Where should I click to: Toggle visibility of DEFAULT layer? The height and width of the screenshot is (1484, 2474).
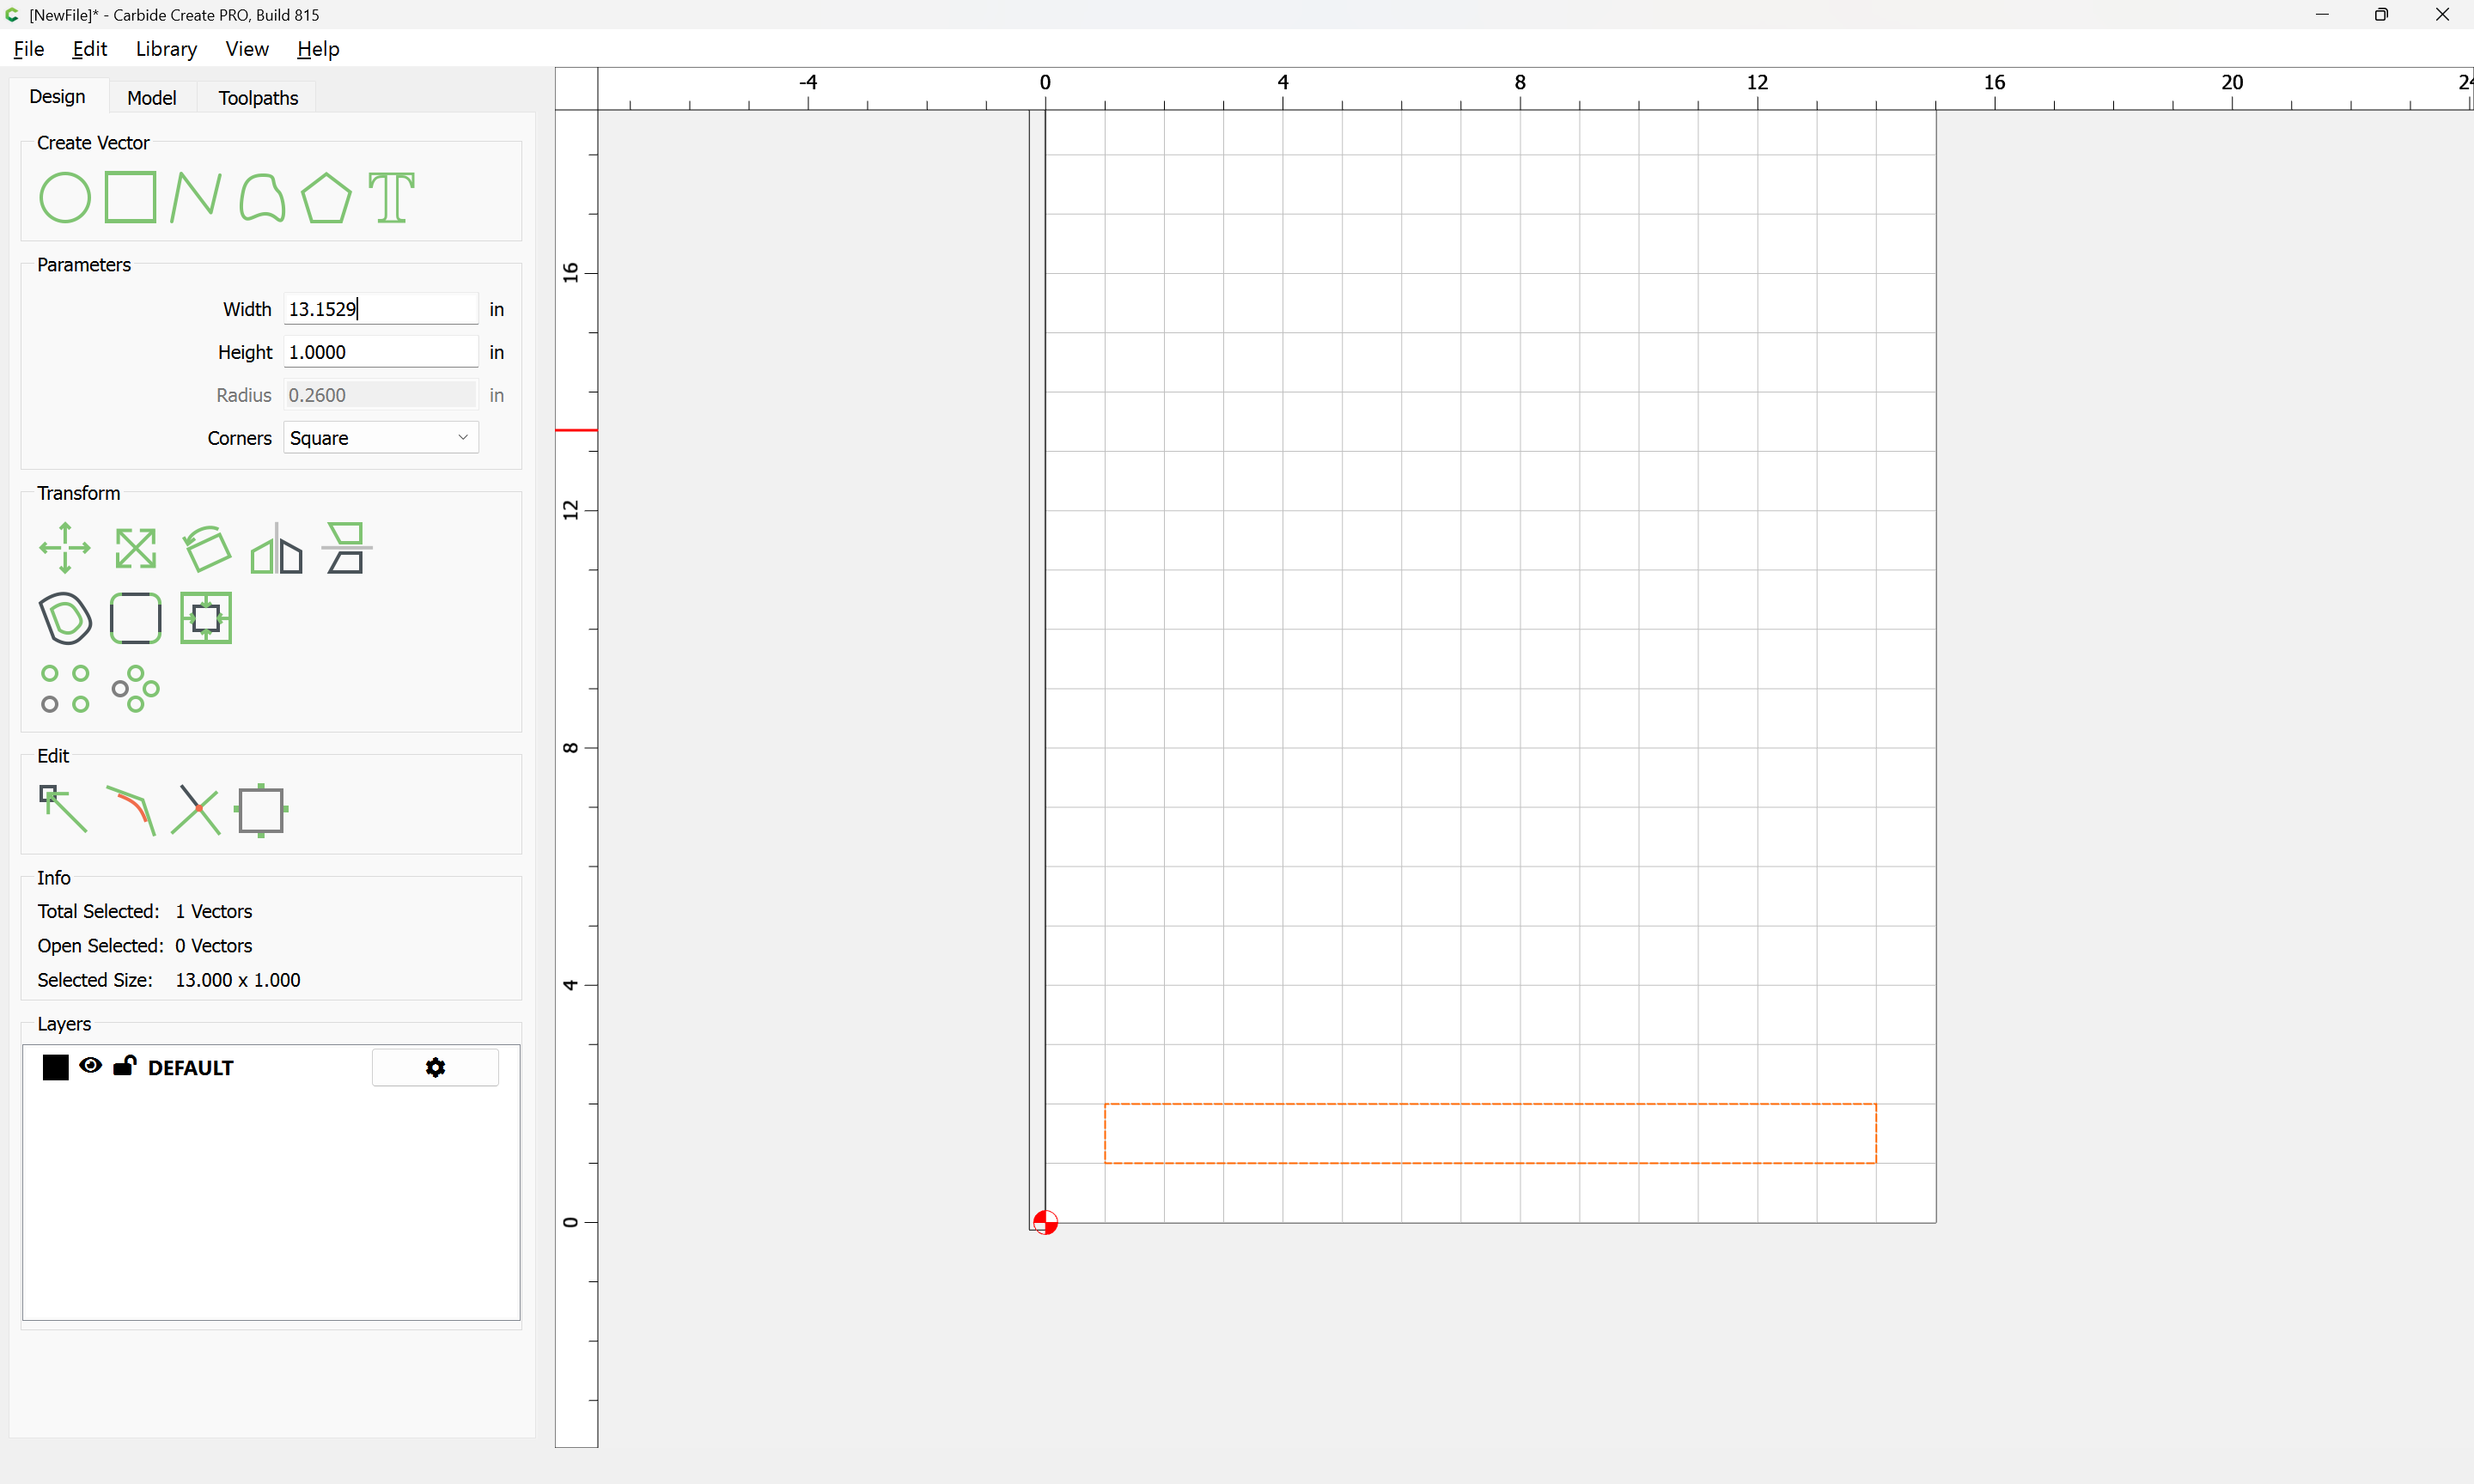(90, 1066)
